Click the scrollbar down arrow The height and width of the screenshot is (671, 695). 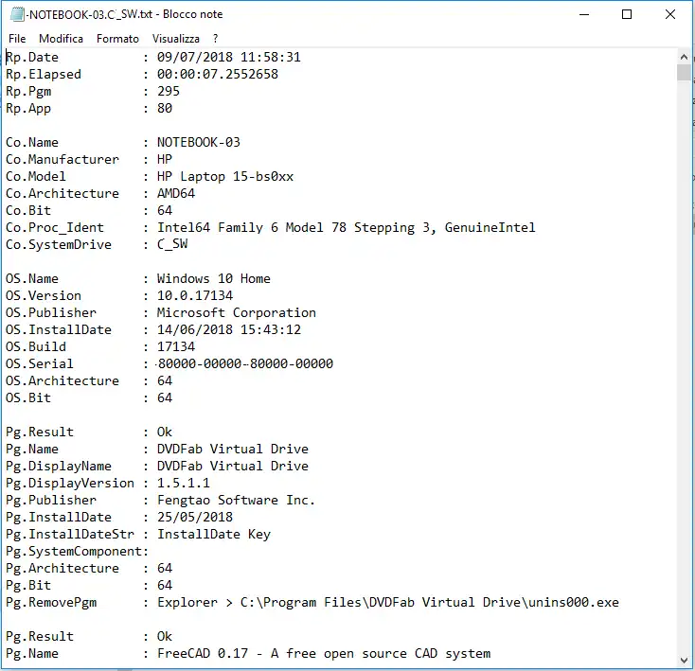point(684,661)
